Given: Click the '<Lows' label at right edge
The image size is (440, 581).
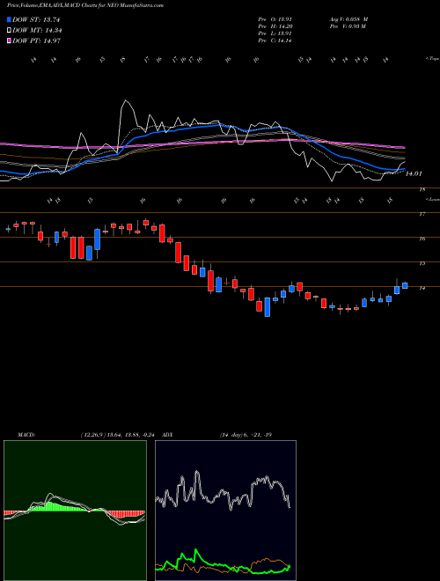Looking at the screenshot, I should (x=433, y=199).
